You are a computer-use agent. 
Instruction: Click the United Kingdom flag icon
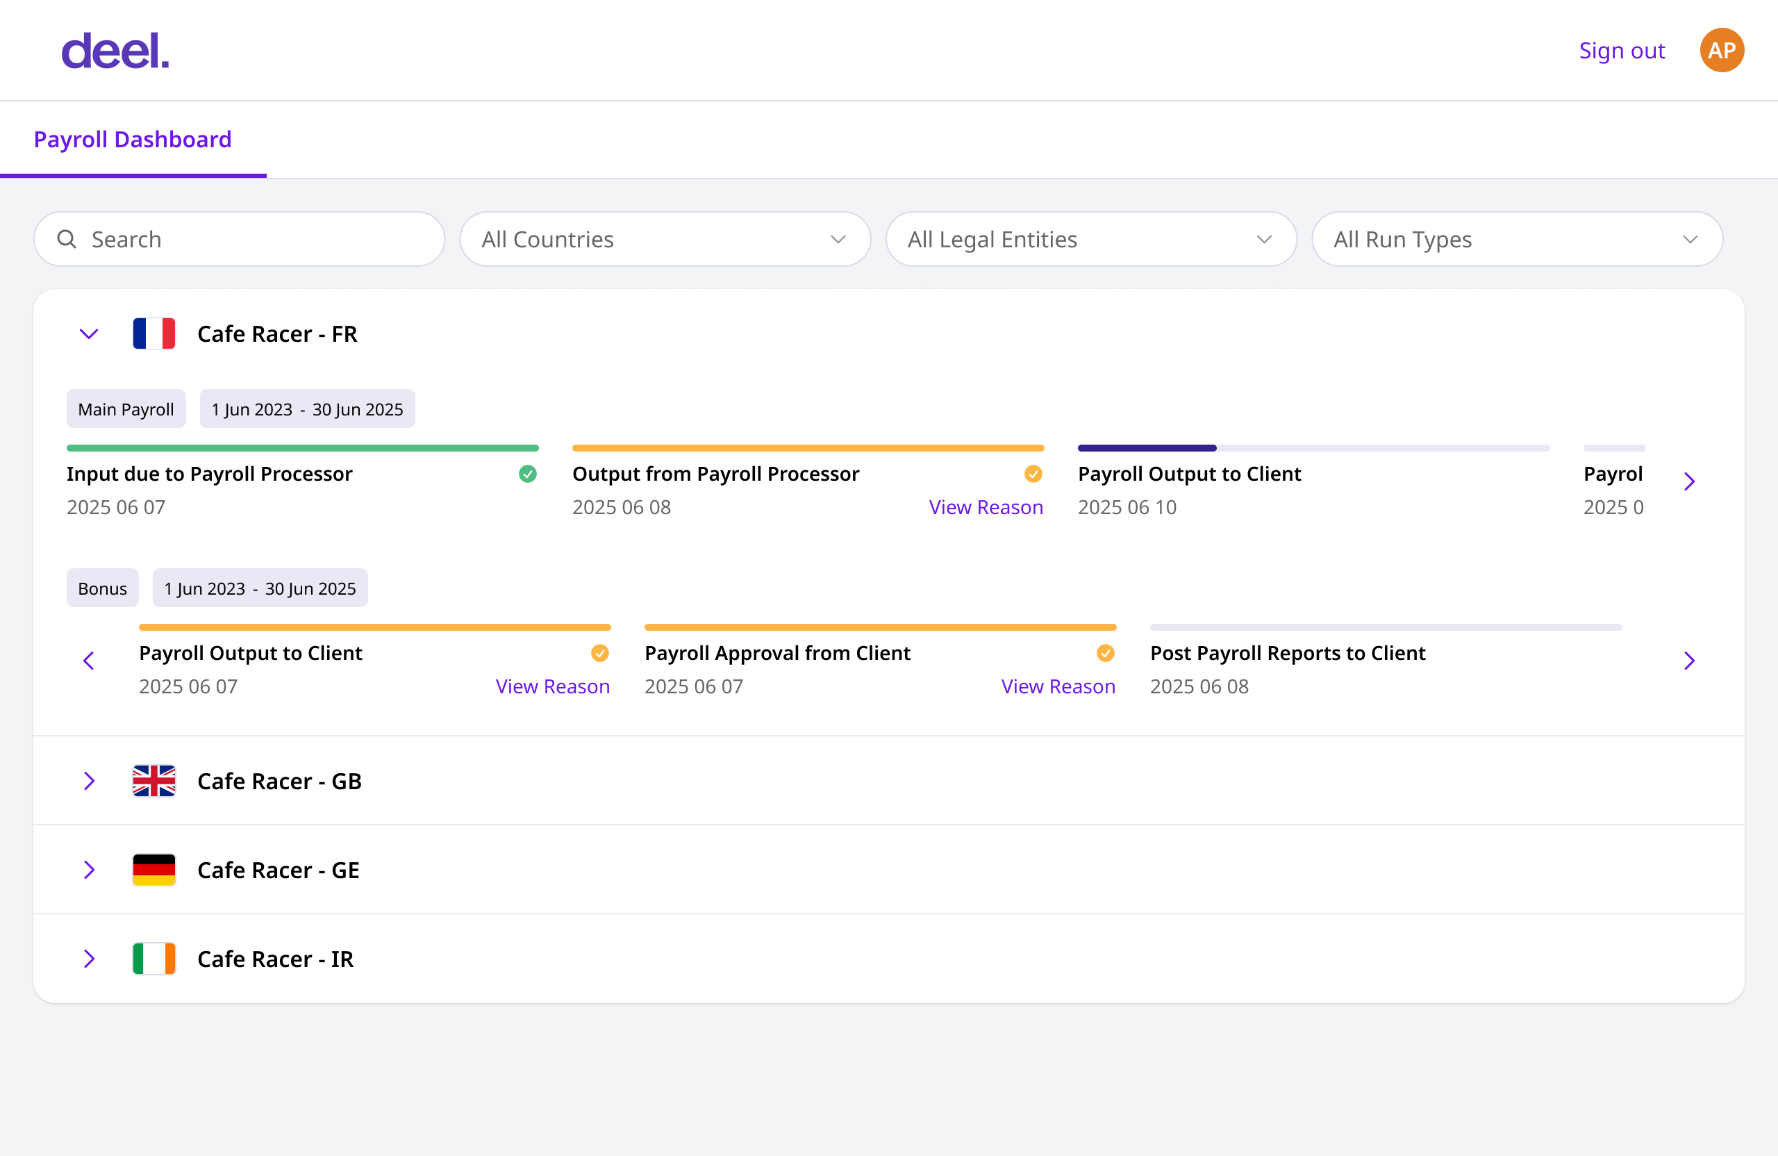pos(154,781)
